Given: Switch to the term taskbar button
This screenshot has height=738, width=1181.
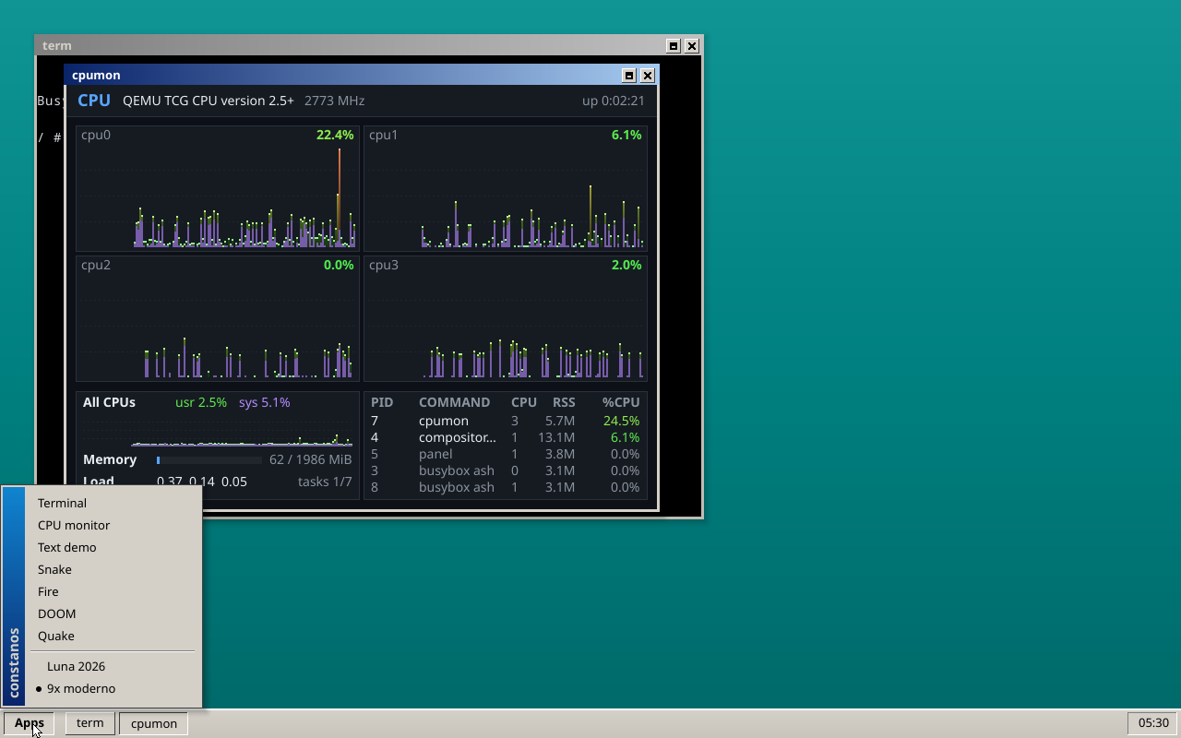Looking at the screenshot, I should 90,723.
